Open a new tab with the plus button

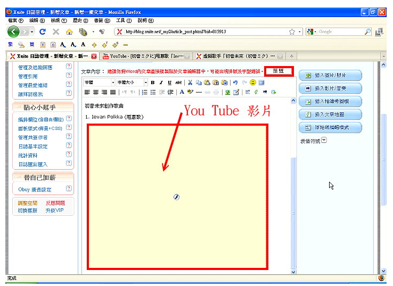tap(291, 56)
